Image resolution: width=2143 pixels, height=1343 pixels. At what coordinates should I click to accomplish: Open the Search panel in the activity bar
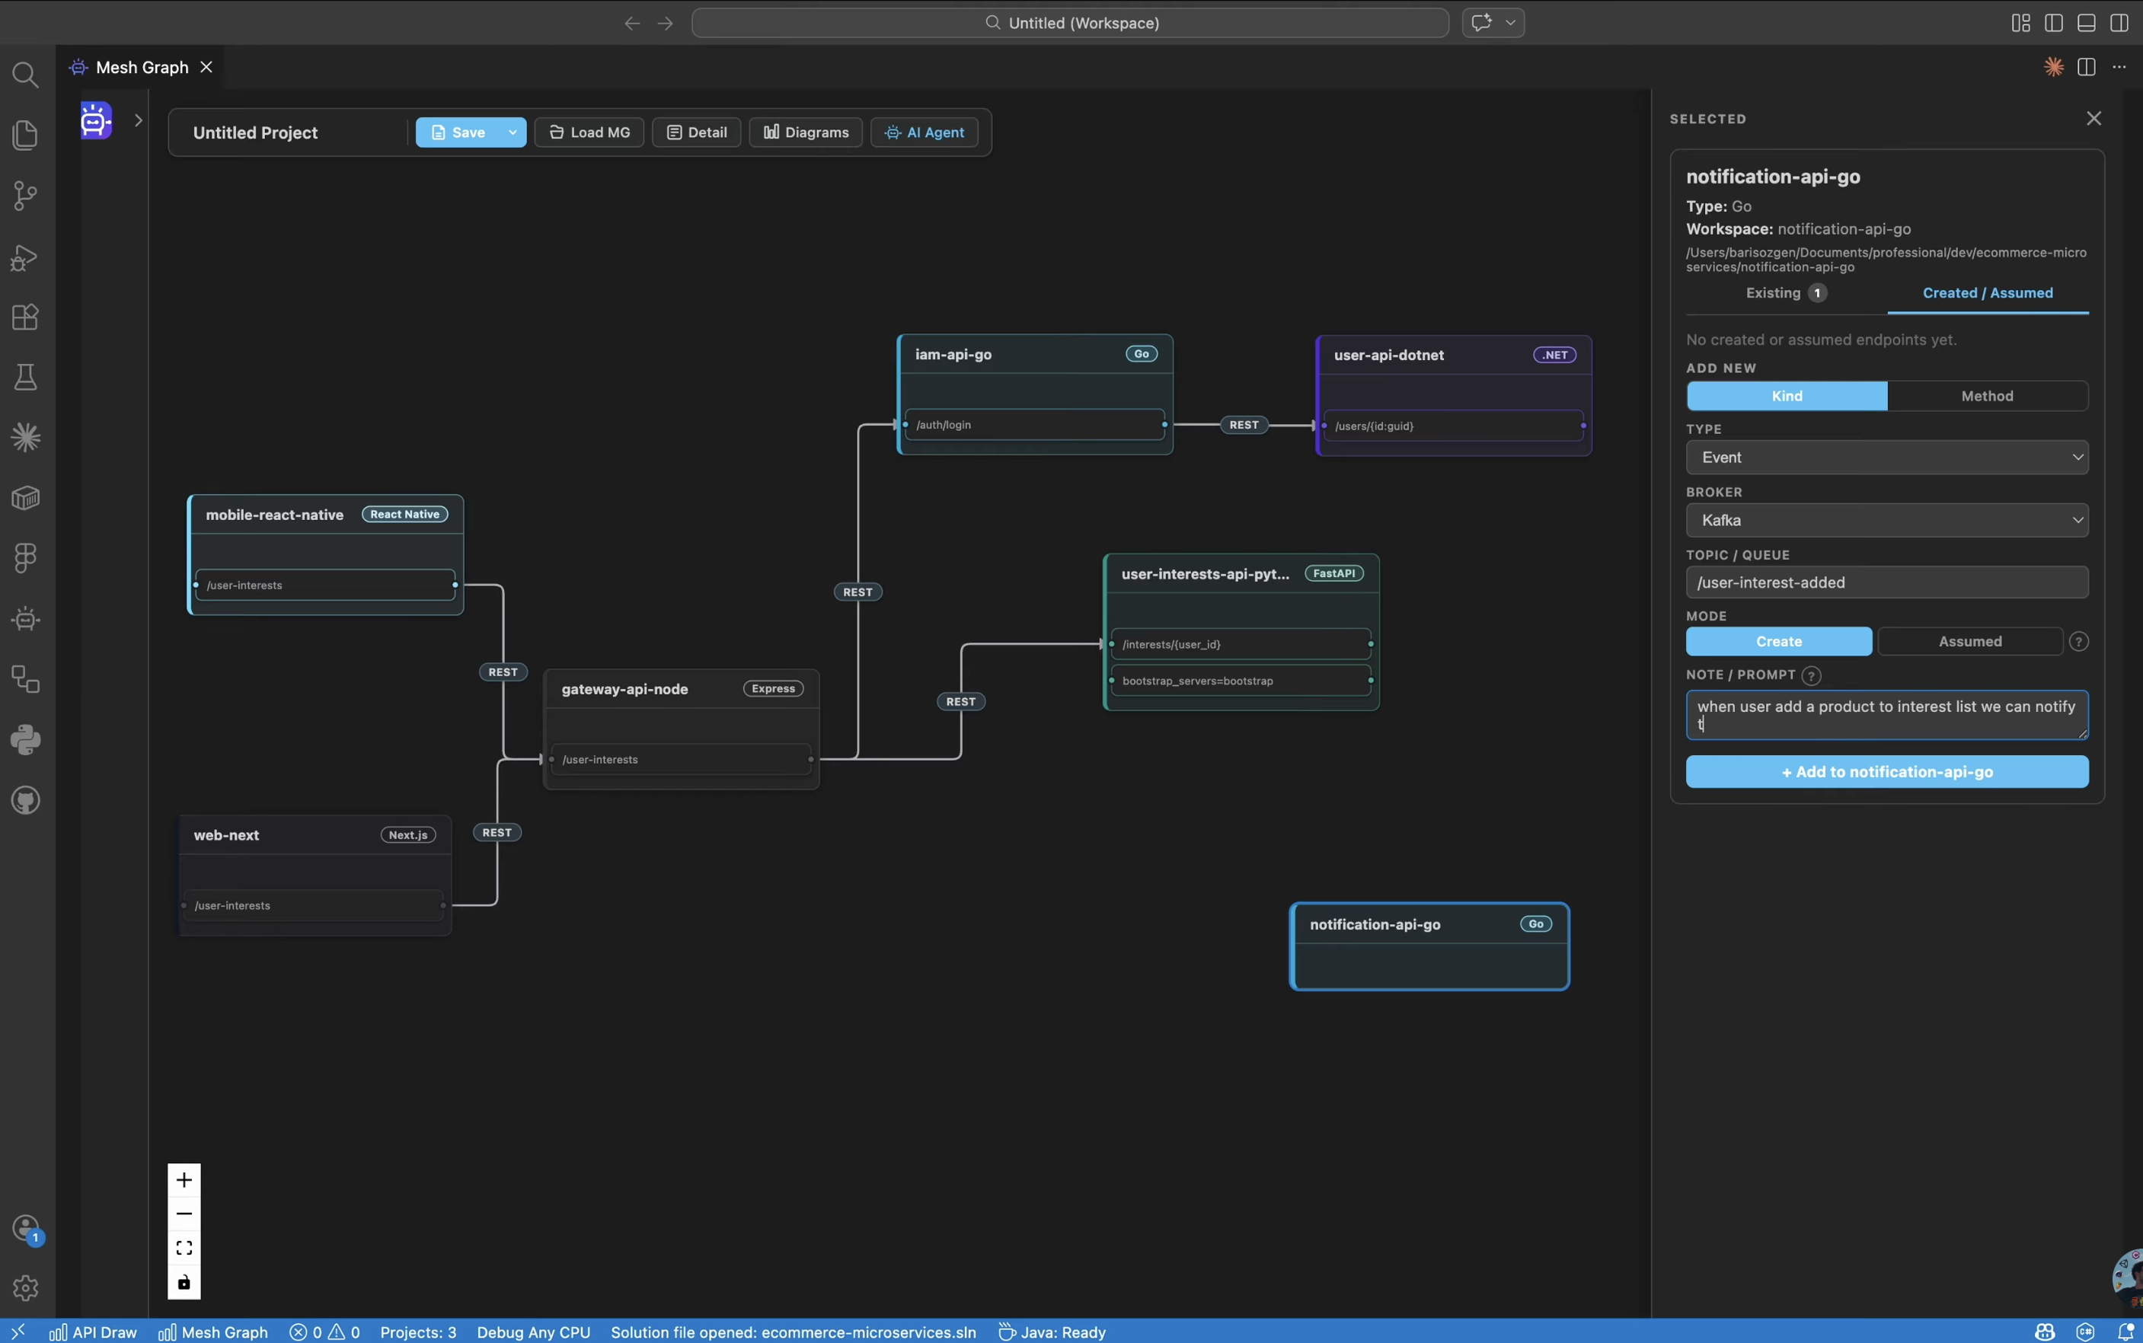[x=25, y=75]
